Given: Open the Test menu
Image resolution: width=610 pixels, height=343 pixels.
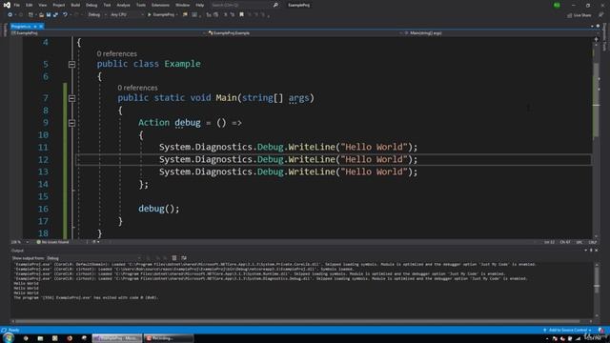Looking at the screenshot, I should 107,5.
